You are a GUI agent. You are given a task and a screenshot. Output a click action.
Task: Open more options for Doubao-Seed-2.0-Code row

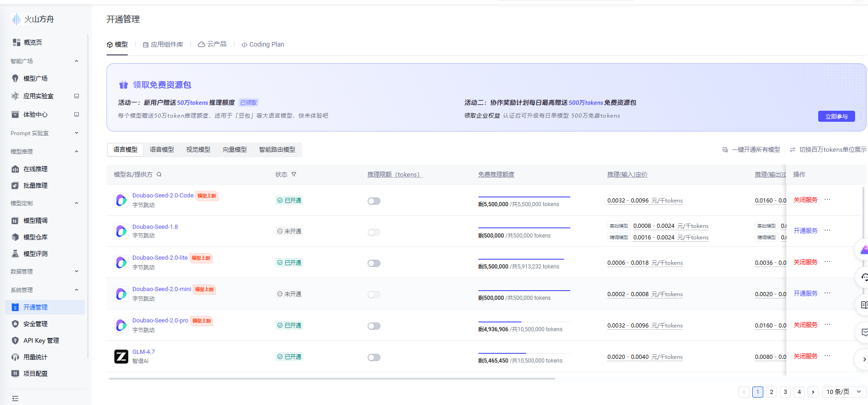click(827, 200)
